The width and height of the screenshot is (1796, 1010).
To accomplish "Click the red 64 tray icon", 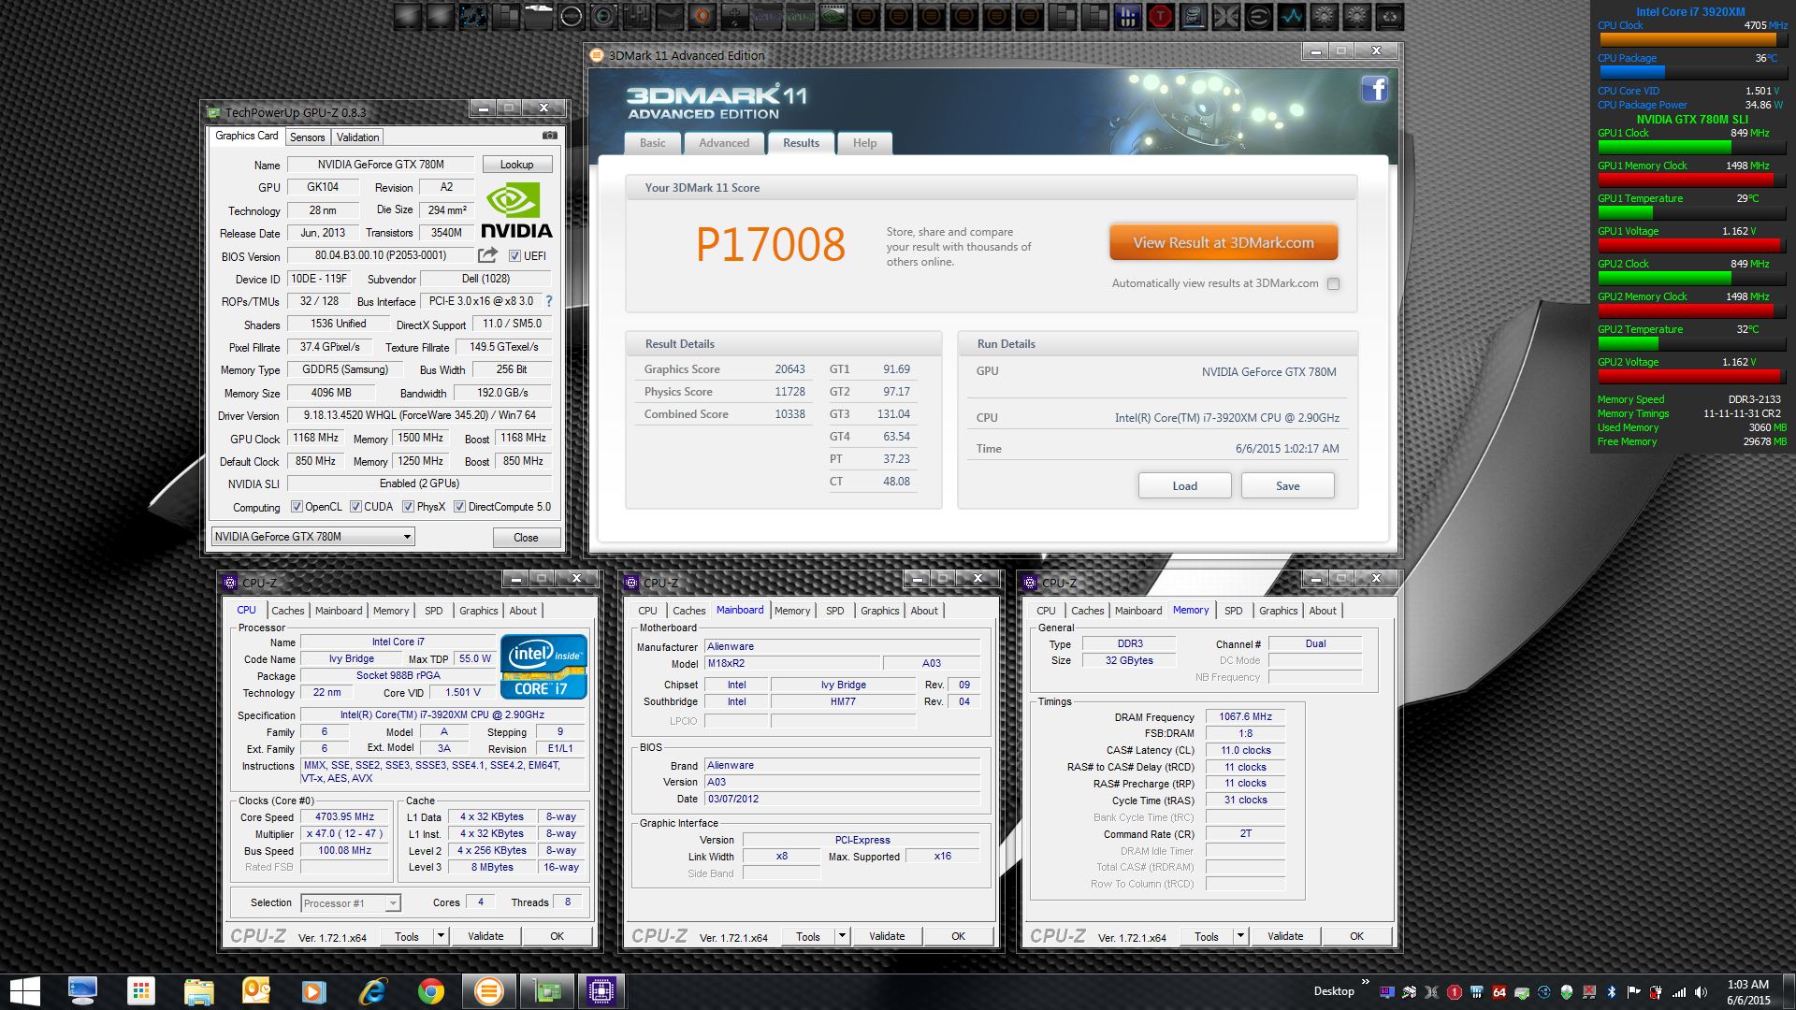I will click(1499, 991).
